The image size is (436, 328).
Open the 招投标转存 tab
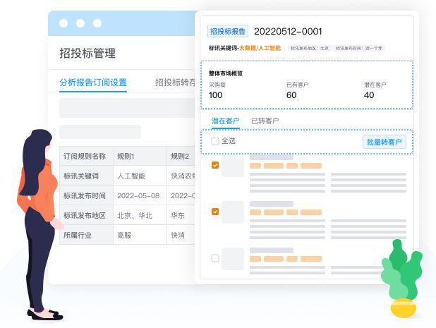coord(174,82)
